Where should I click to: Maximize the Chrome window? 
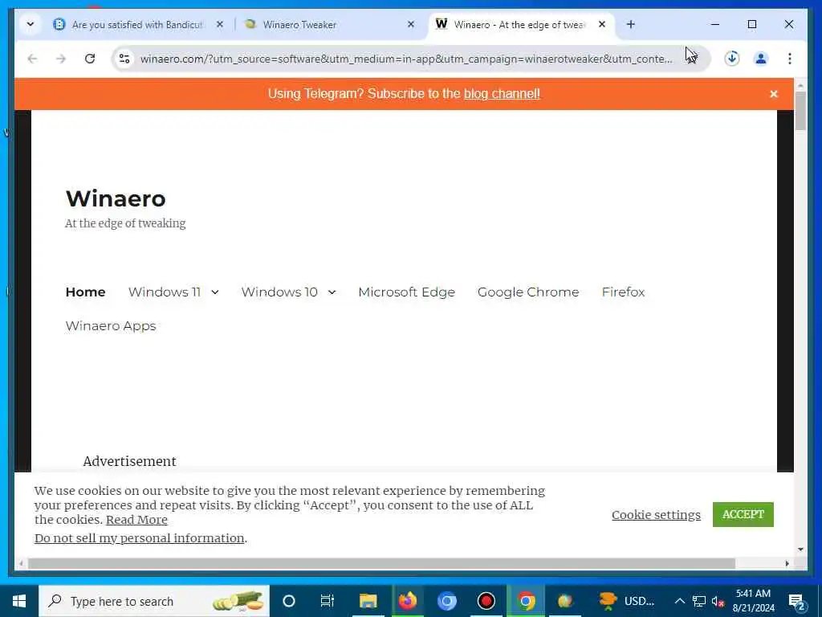(x=751, y=24)
